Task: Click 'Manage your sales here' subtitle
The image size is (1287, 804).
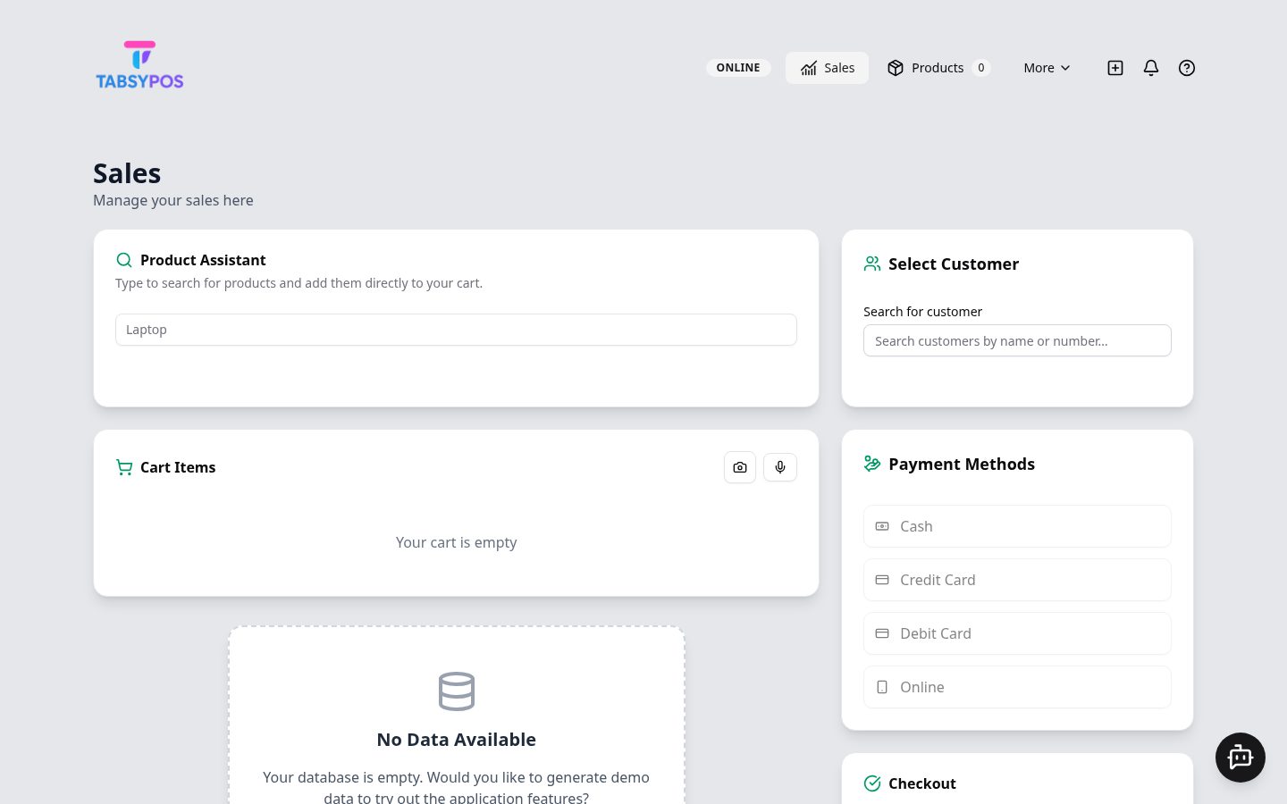Action: point(173,200)
